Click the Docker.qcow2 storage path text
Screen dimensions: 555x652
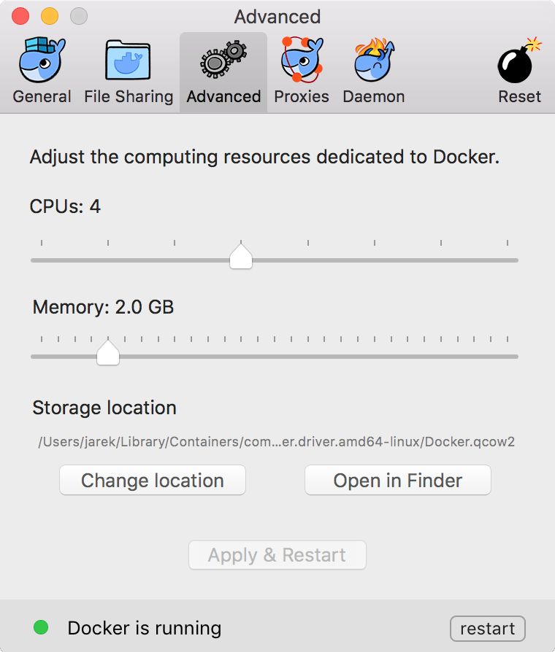(x=277, y=442)
